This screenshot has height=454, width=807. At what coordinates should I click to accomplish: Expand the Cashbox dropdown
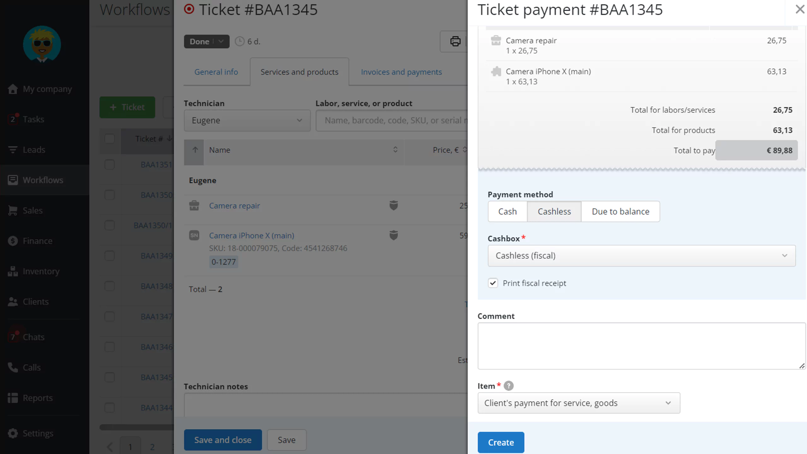coord(642,256)
